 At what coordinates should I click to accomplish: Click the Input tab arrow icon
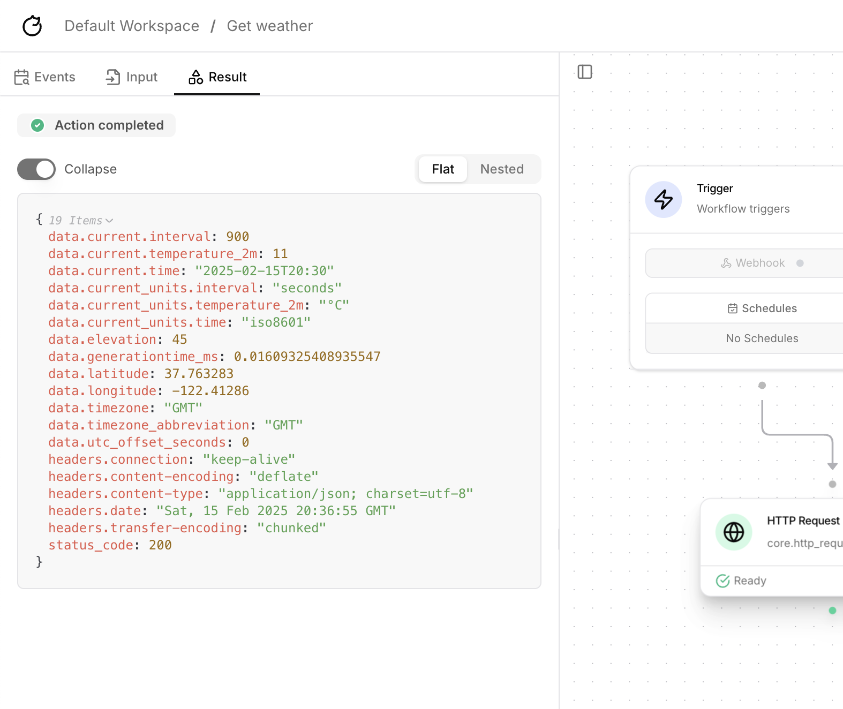pyautogui.click(x=113, y=77)
